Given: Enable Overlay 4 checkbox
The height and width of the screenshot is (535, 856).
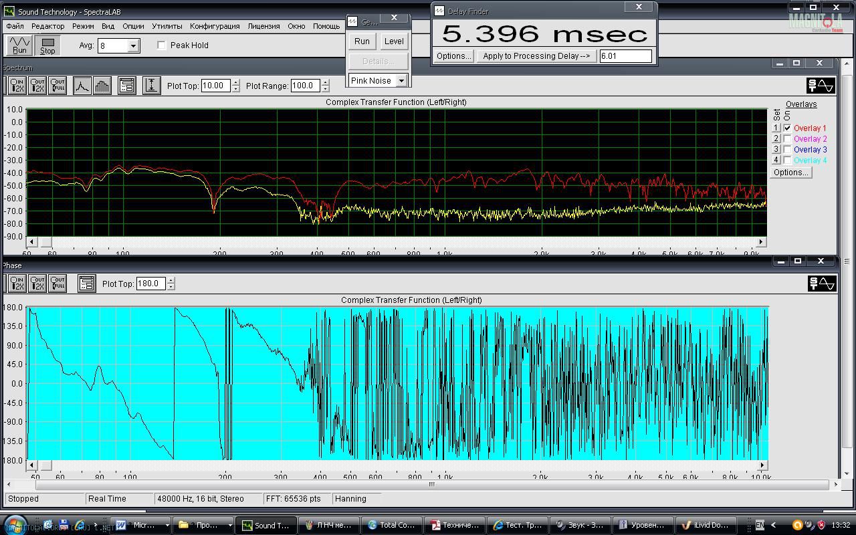Looking at the screenshot, I should [788, 160].
